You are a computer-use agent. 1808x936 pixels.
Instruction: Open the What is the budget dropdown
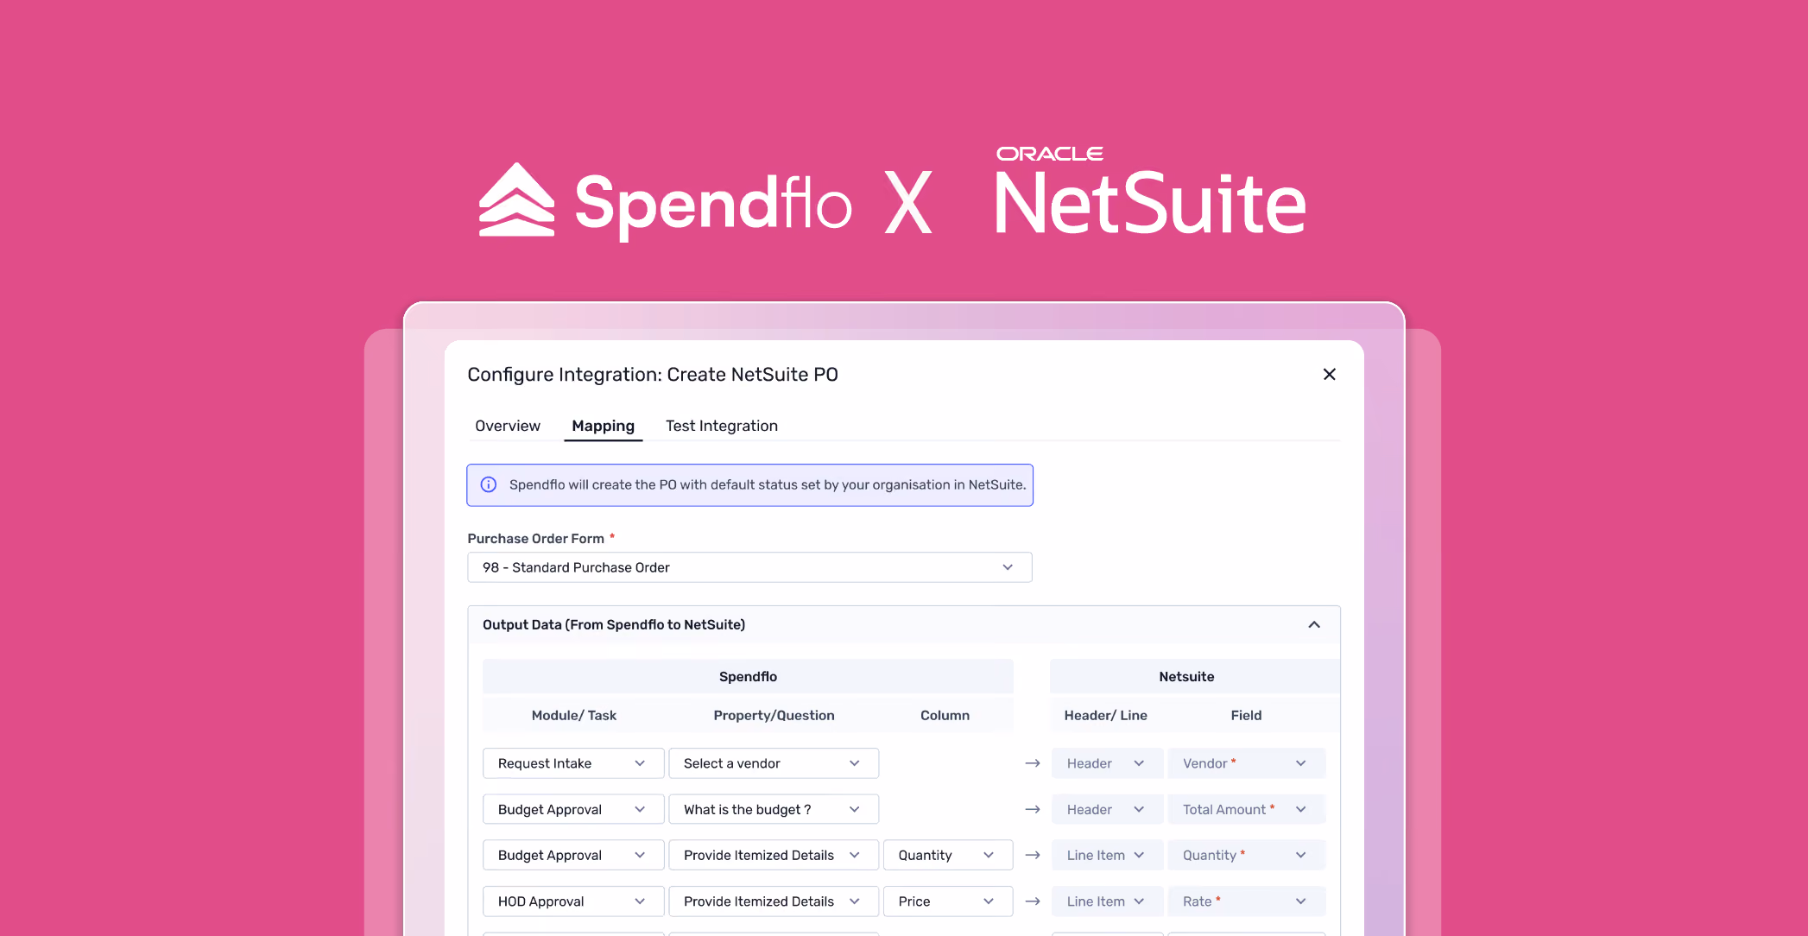[x=774, y=809]
